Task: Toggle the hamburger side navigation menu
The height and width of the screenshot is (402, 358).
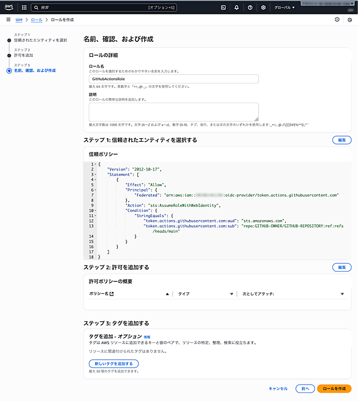Action: click(7, 20)
